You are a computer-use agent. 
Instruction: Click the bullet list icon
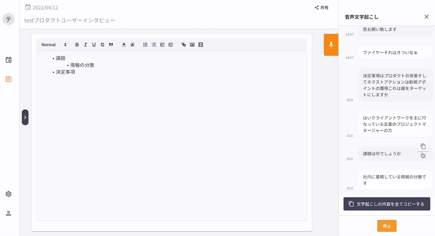(x=154, y=45)
